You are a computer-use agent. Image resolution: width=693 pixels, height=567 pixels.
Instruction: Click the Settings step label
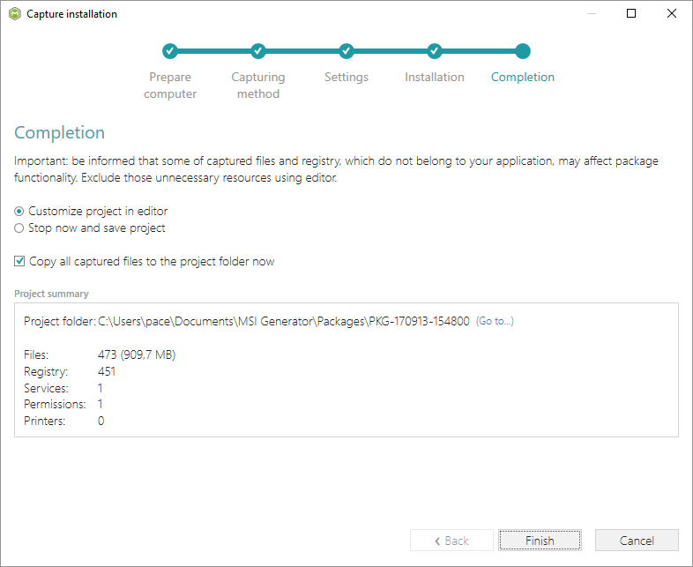346,77
